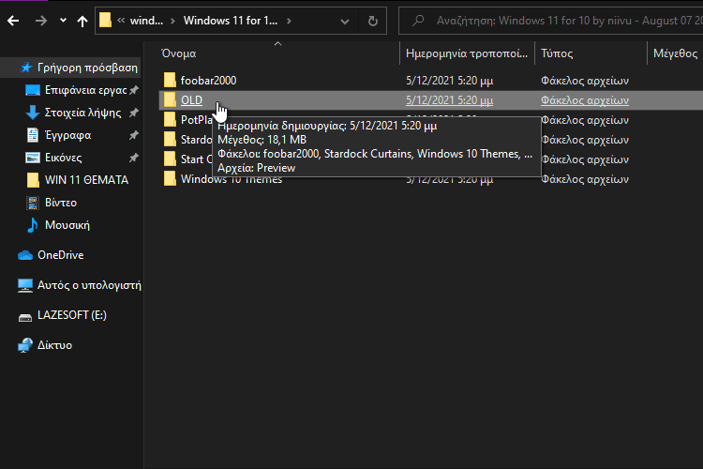The image size is (703, 469).
Task: Click foobar2000 row type cell
Action: [585, 81]
